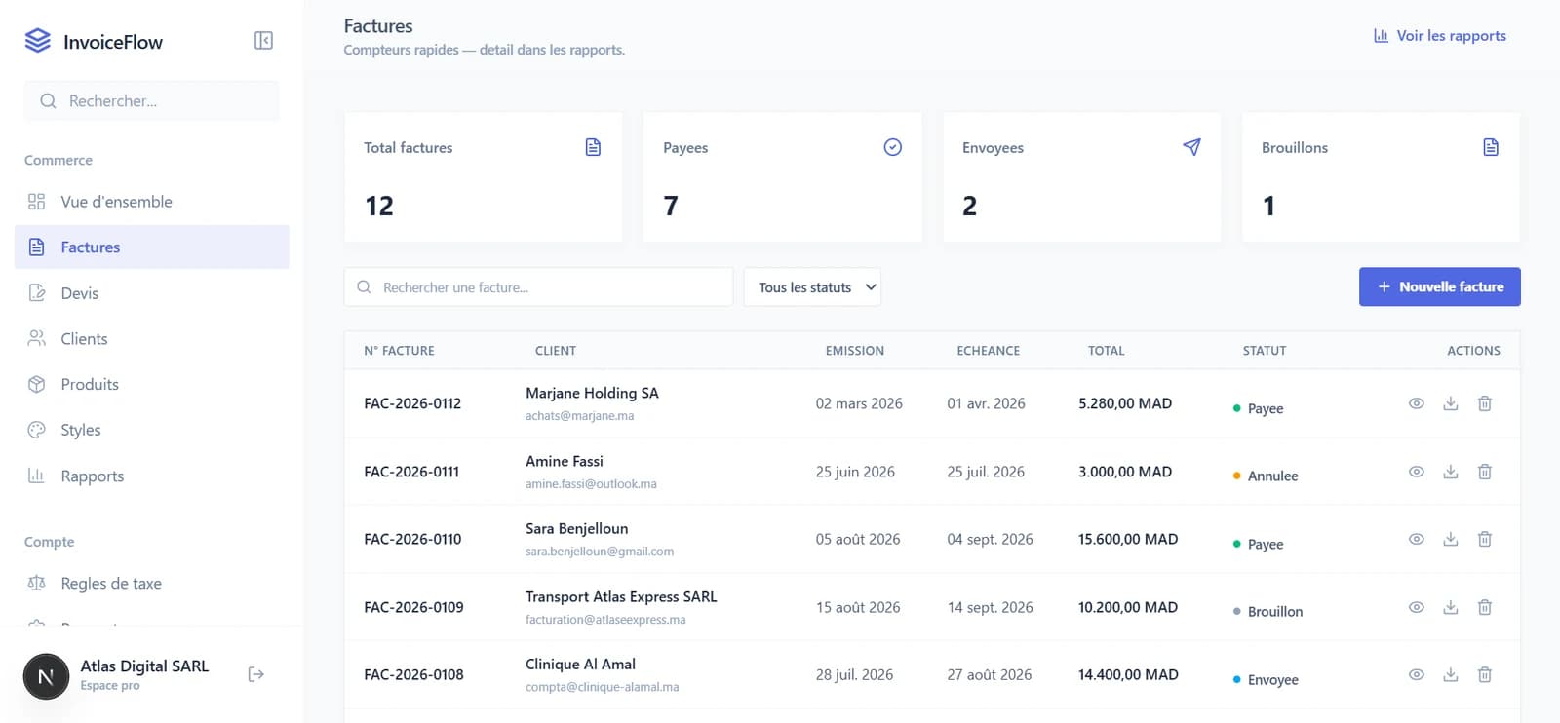This screenshot has height=723, width=1560.
Task: Click invoice number FAC-2026-0109
Action: coord(413,607)
